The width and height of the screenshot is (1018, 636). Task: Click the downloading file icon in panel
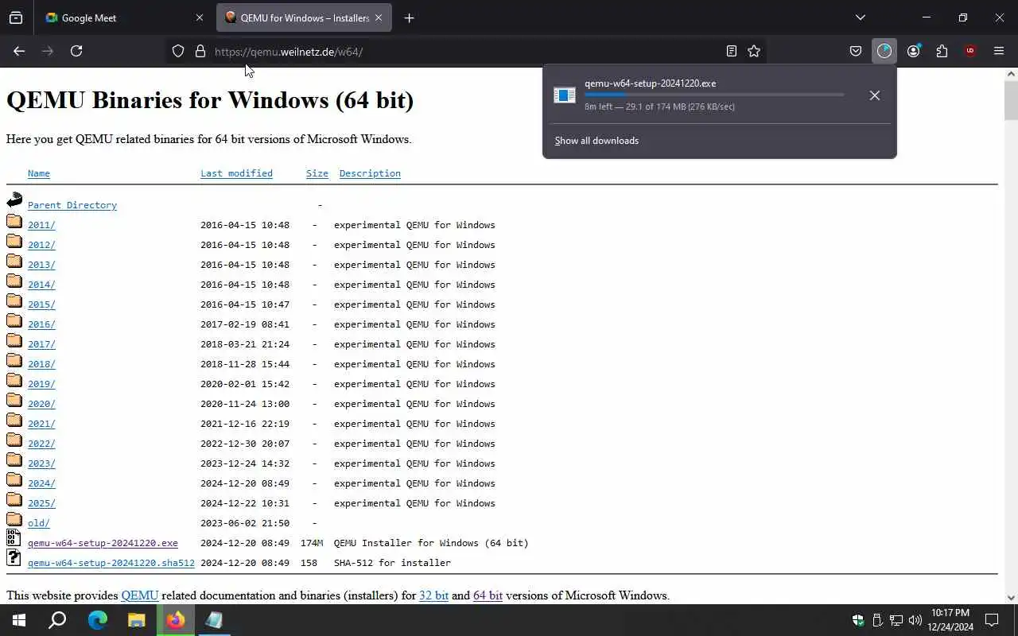(x=565, y=95)
